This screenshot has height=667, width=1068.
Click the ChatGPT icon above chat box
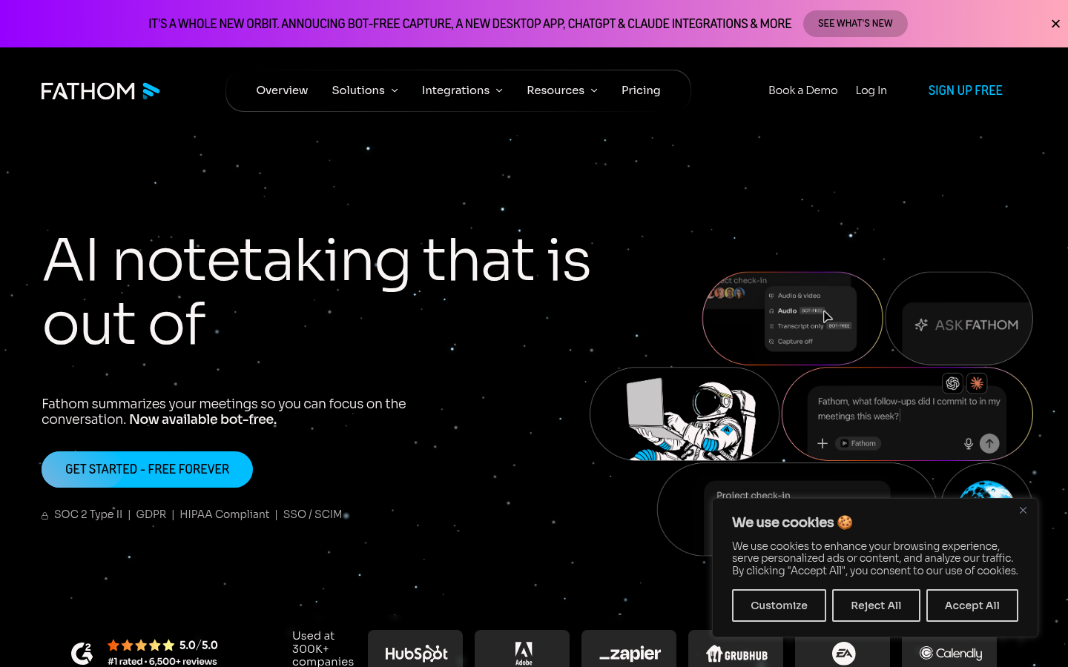point(952,383)
